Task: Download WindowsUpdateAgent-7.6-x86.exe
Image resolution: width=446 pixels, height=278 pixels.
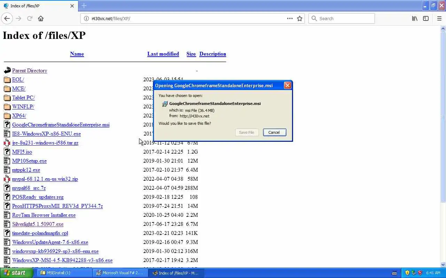Action: tap(50, 242)
